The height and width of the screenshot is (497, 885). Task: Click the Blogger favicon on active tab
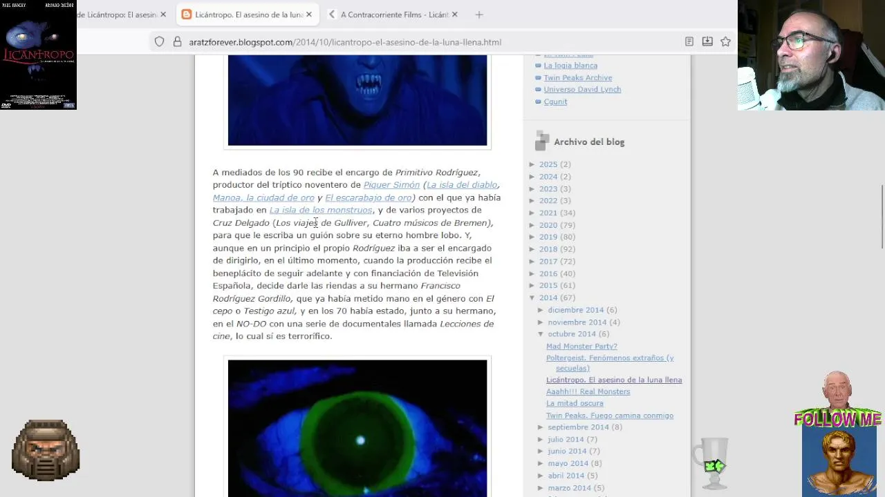(187, 14)
